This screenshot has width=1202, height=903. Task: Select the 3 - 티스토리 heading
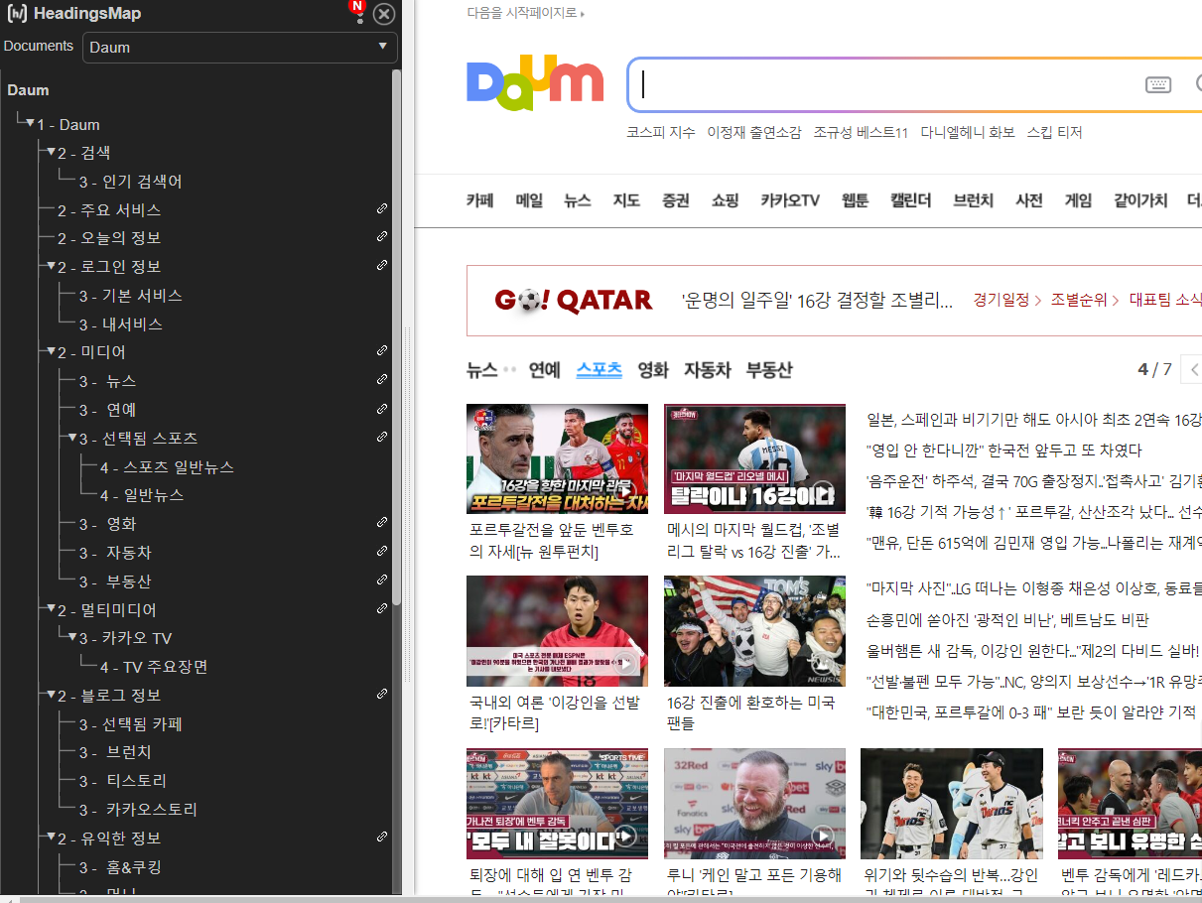tap(124, 781)
